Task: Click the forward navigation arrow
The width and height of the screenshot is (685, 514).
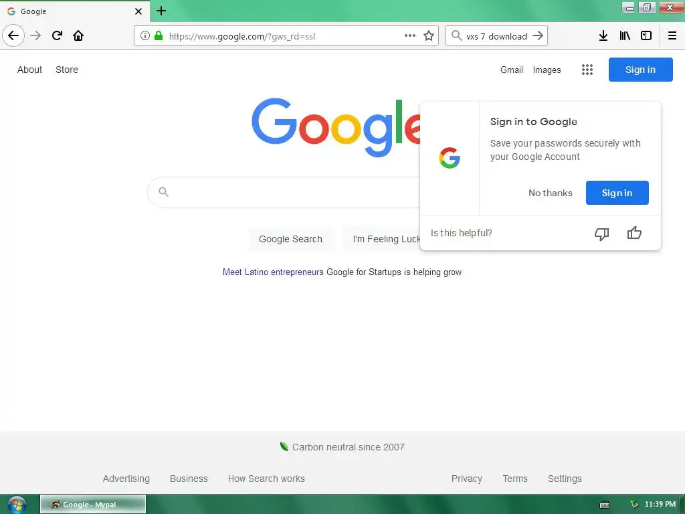Action: pos(36,35)
